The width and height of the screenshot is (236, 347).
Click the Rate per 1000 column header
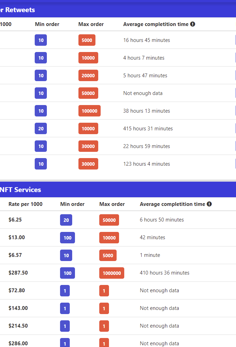(25, 204)
